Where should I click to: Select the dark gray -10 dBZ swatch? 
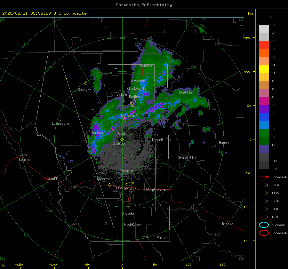tap(264, 165)
